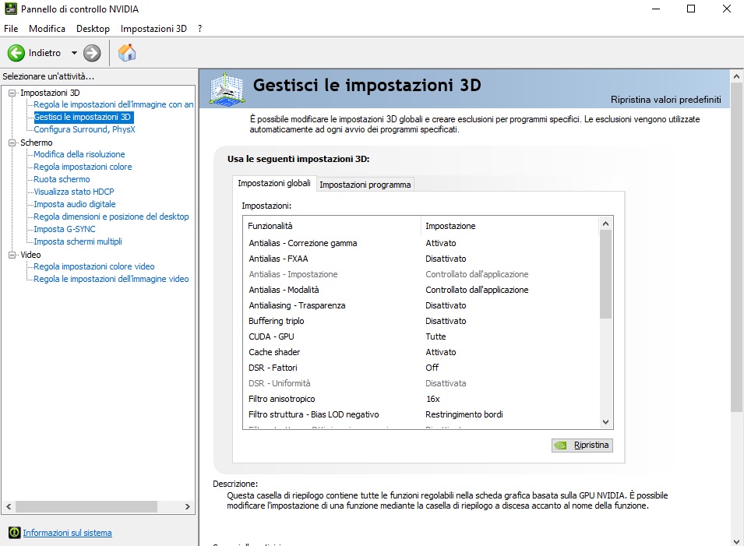Screen dimensions: 744x546
Task: Click the main page vertical scrollbar thumb
Action: pos(736,247)
